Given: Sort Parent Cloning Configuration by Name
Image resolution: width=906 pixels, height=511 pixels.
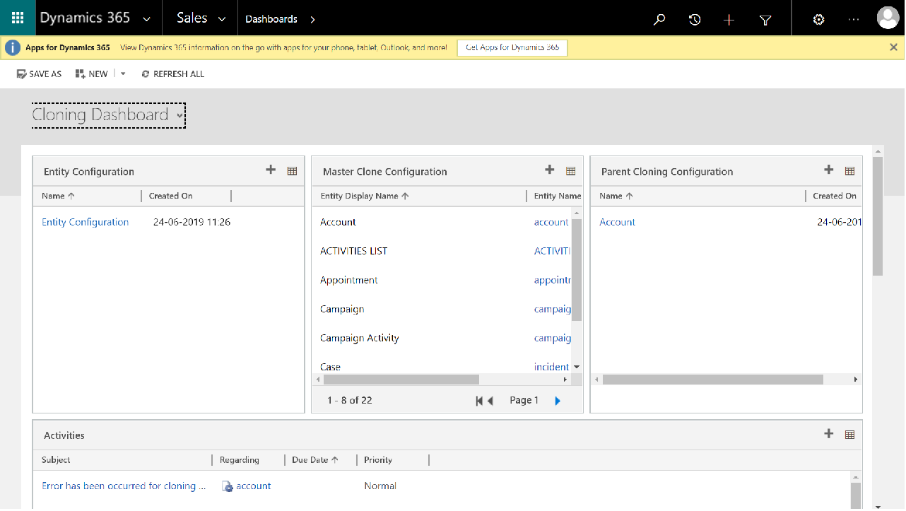Looking at the screenshot, I should point(616,196).
